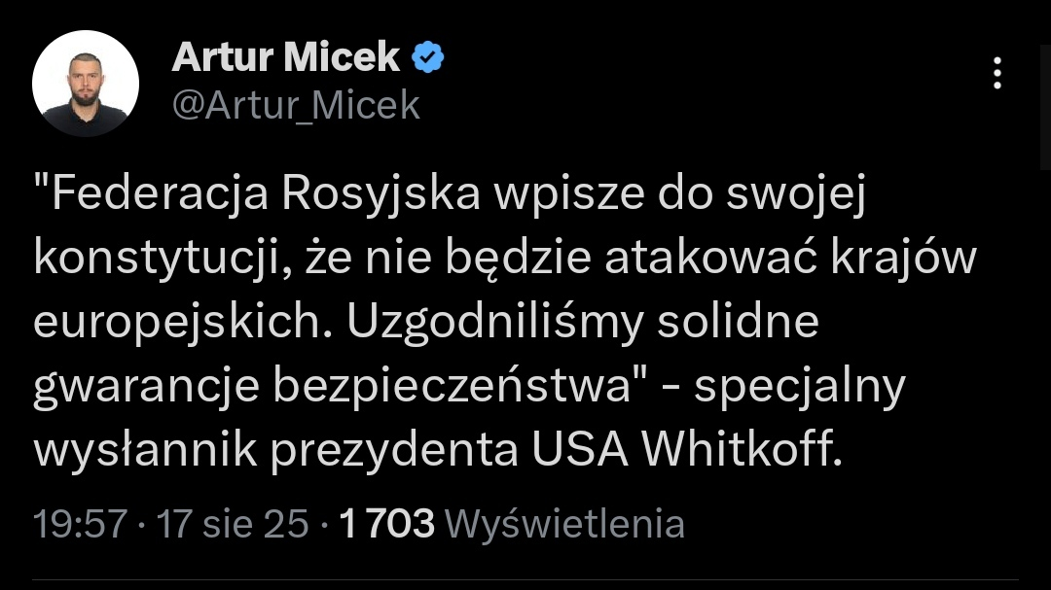Open Artur Micek's profile picture
1051x590 pixels.
(86, 83)
